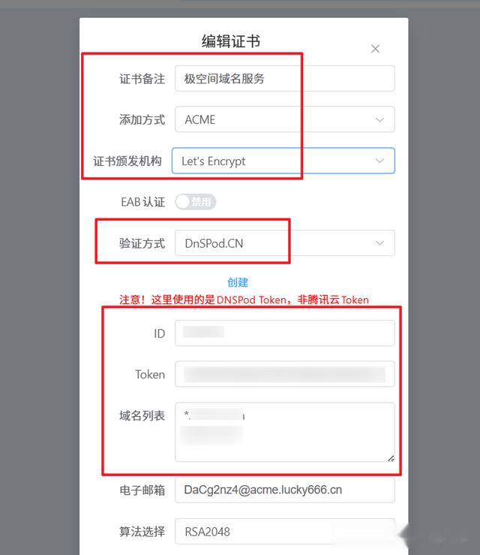
Task: Click the 域名列表 textarea resize handle
Action: pyautogui.click(x=391, y=458)
